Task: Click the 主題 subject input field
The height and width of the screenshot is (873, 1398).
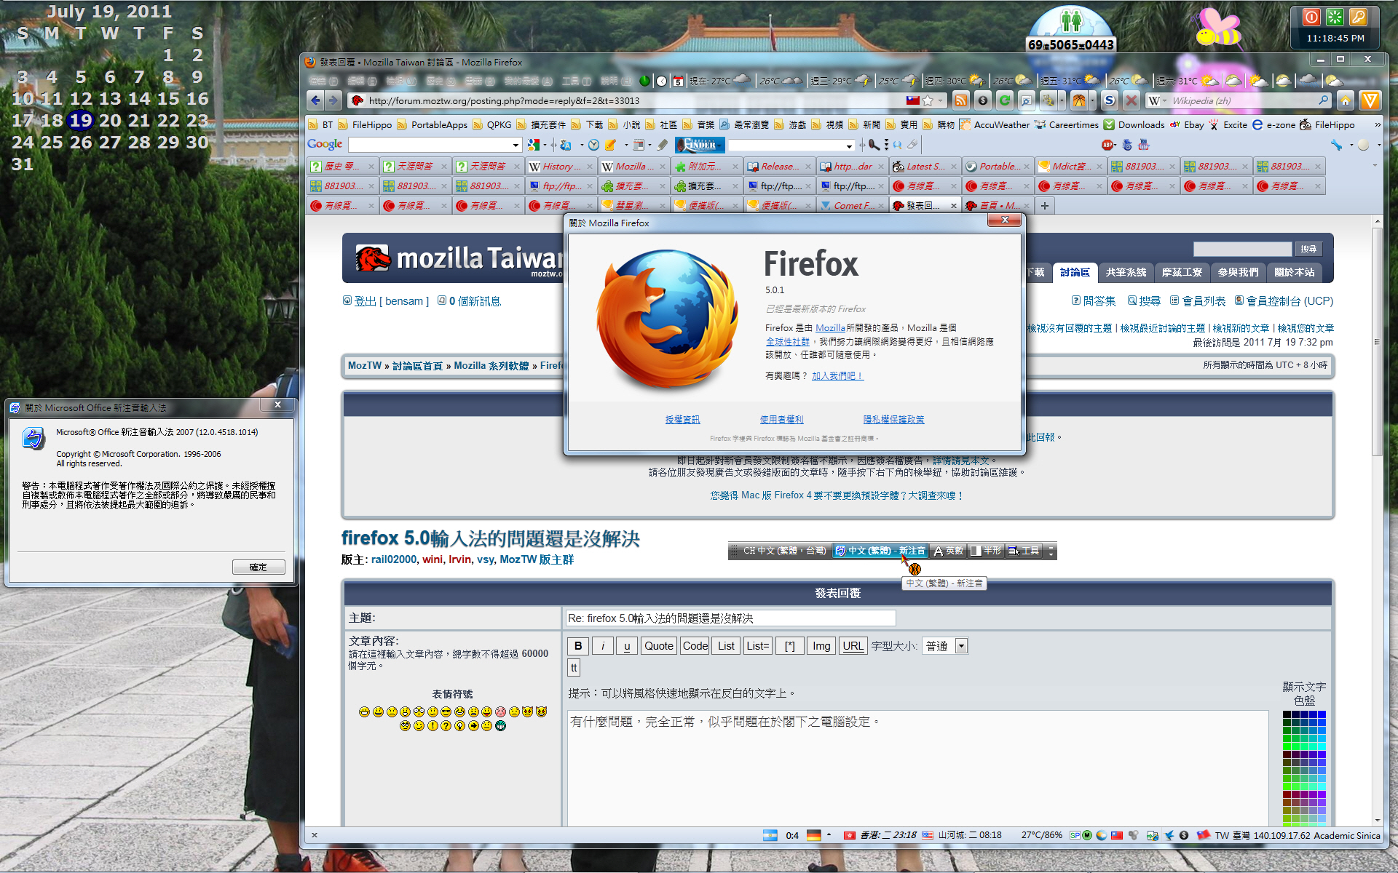Action: tap(730, 618)
